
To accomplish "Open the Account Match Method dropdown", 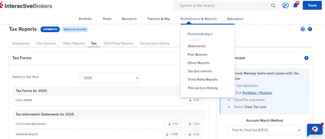I will [264, 130].
